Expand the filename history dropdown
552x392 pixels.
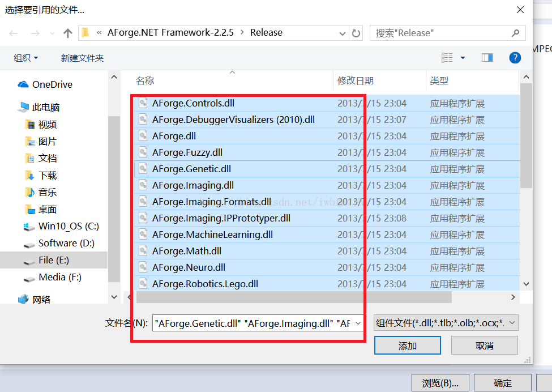pyautogui.click(x=358, y=323)
